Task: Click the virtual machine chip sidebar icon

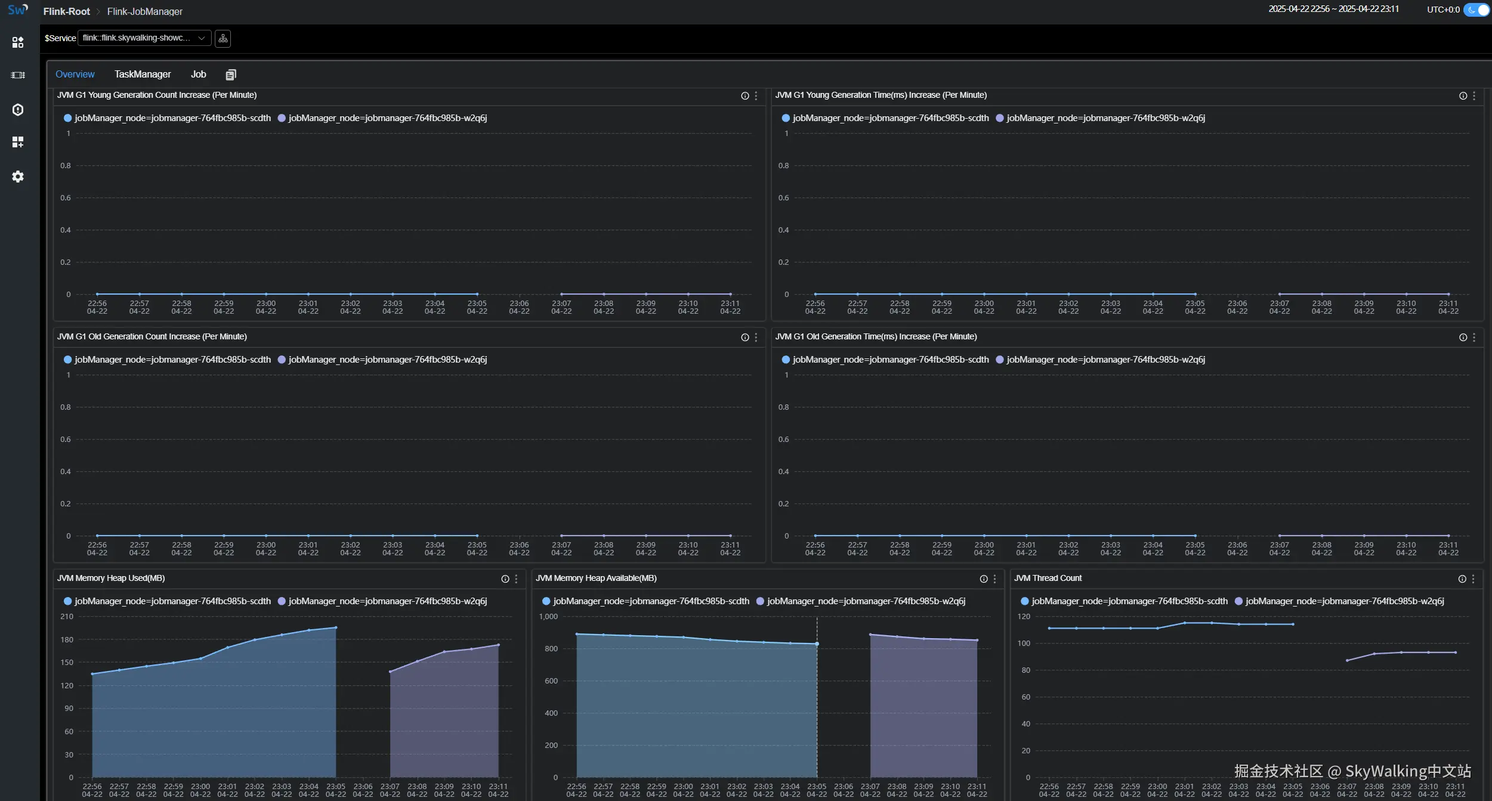Action: point(18,75)
